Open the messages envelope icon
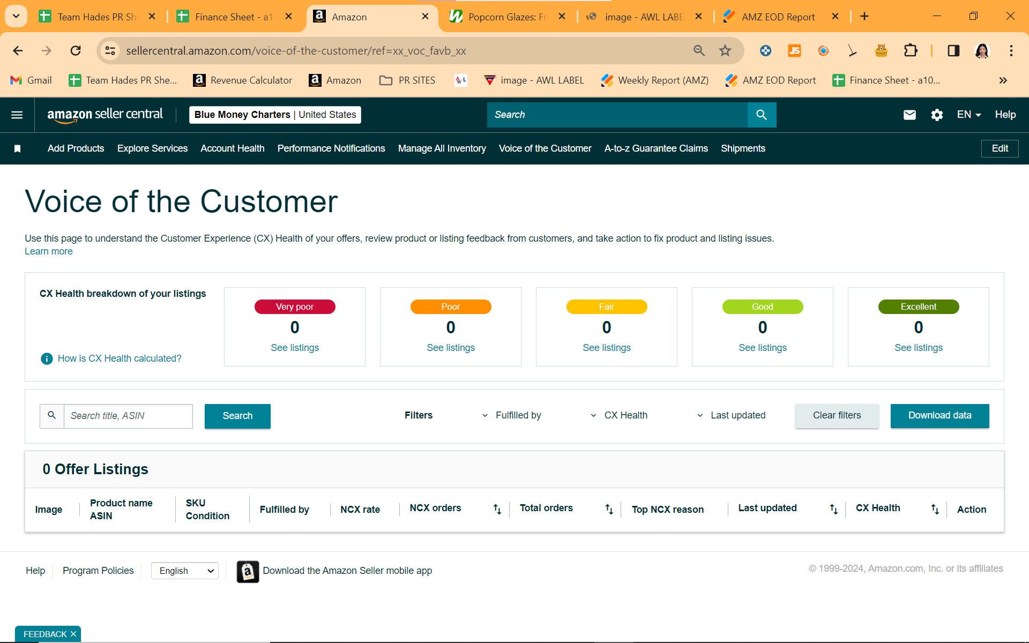This screenshot has height=643, width=1029. coord(909,115)
